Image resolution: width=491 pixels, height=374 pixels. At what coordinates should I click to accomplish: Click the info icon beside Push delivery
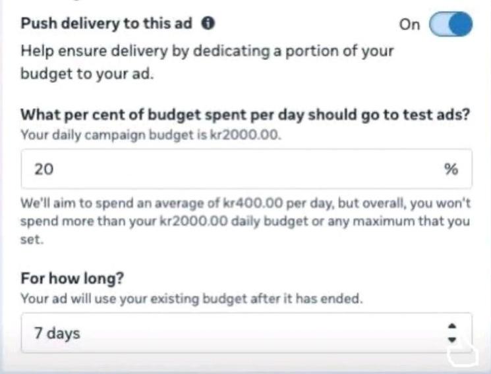[x=208, y=24]
